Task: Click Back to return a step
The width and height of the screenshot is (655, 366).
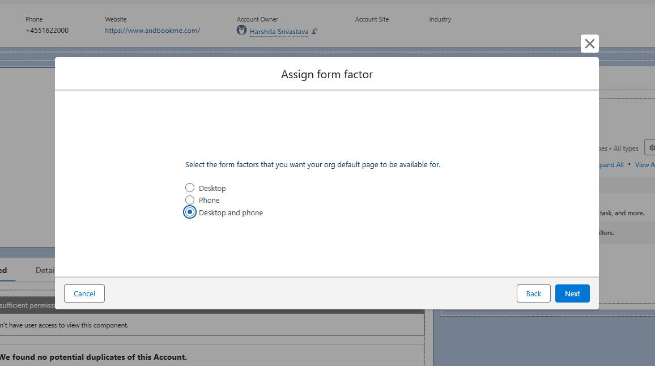Action: click(x=533, y=293)
